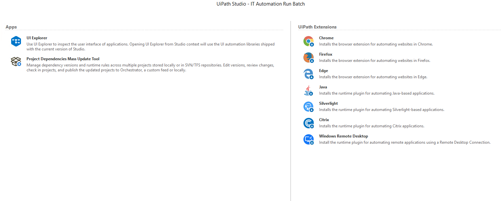Click the Java plugin icon

308,90
